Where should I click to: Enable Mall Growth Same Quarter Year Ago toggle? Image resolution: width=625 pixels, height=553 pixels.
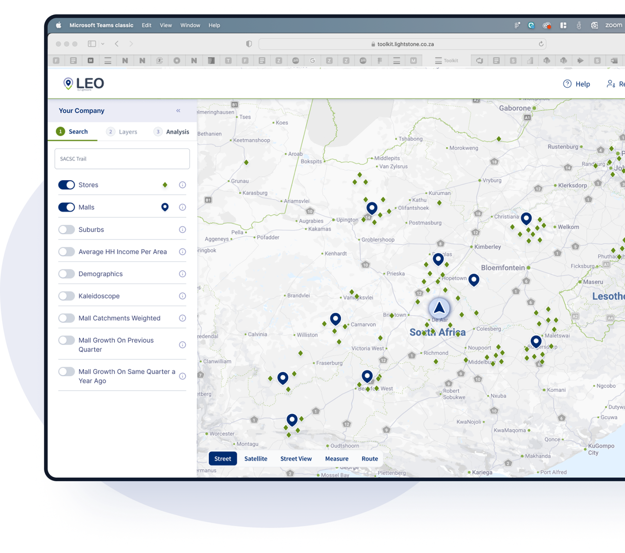click(66, 371)
